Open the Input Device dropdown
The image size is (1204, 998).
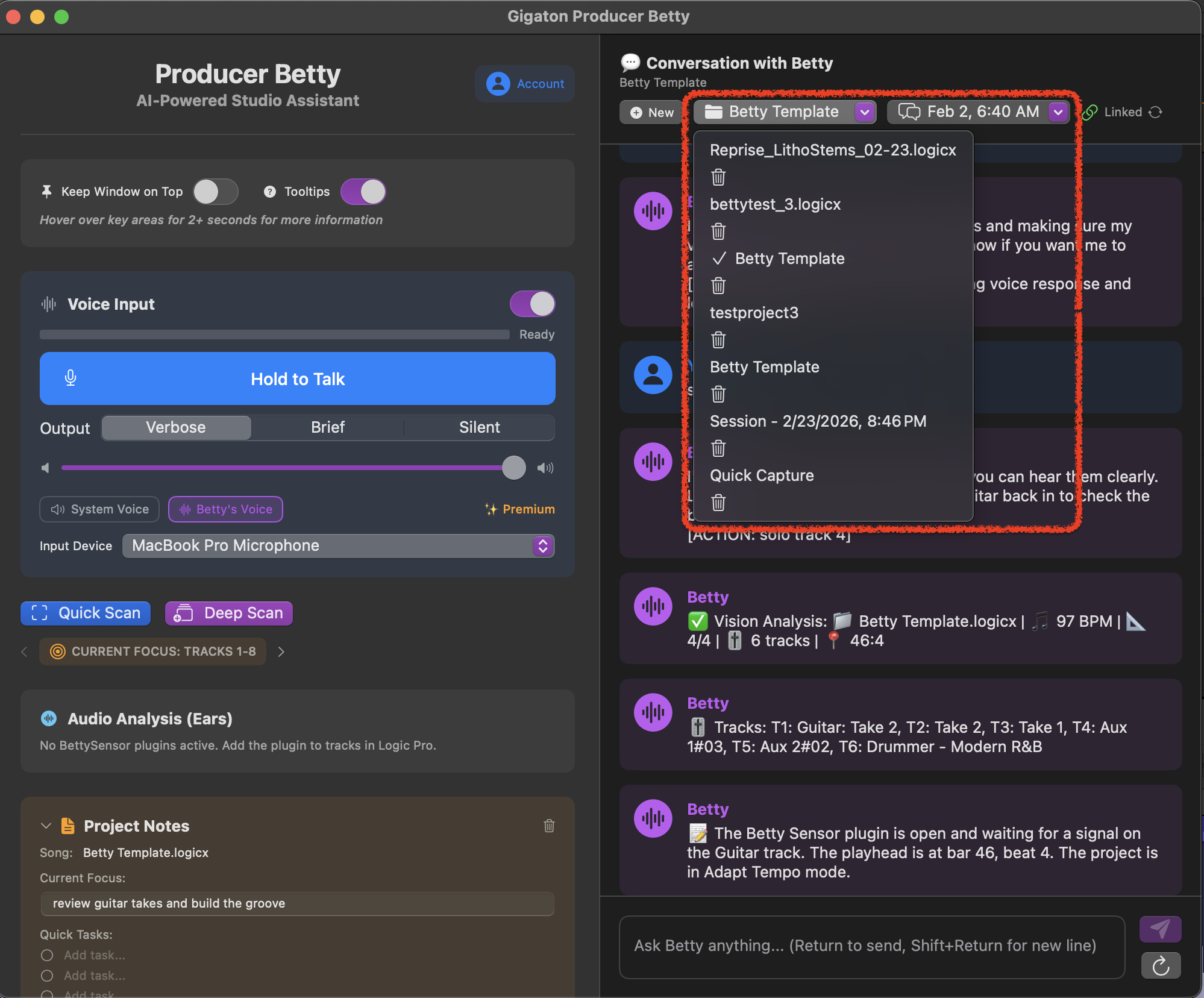point(339,546)
